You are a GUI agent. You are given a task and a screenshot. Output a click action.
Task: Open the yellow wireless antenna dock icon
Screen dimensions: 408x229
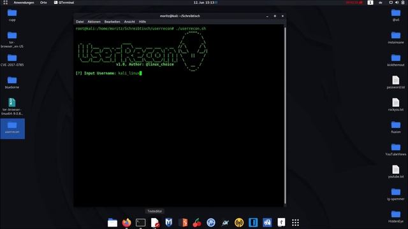point(239,223)
